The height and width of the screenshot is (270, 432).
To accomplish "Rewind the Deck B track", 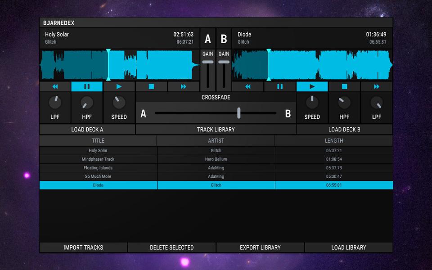I will (x=247, y=86).
